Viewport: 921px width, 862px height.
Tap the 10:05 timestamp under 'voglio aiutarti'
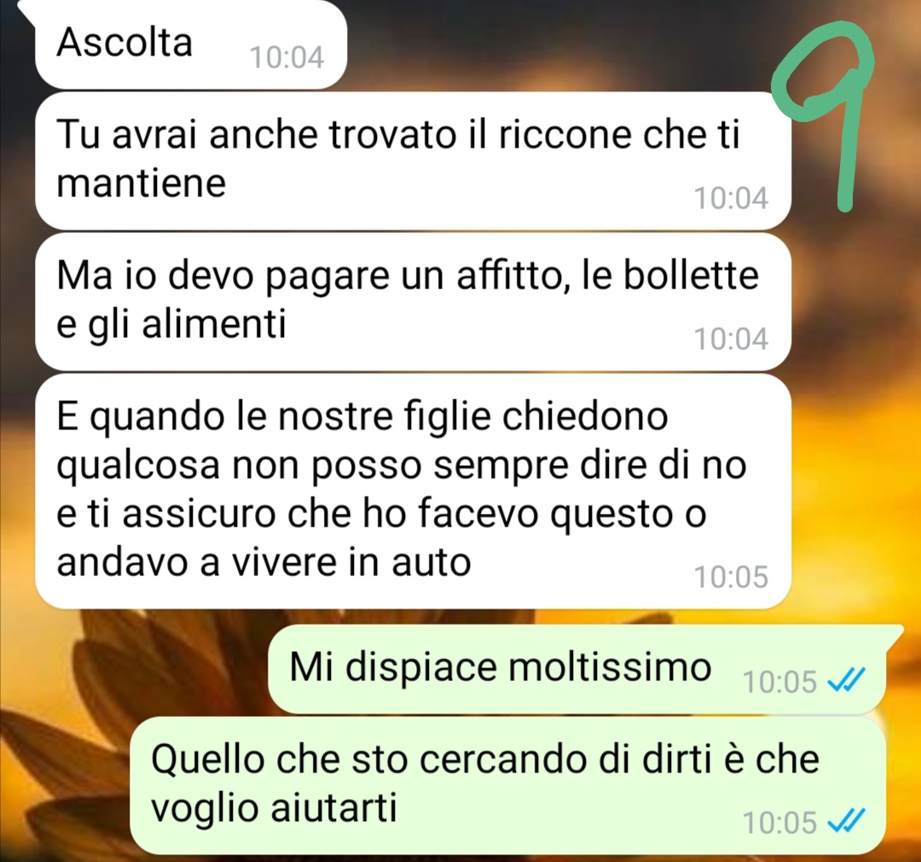780,823
